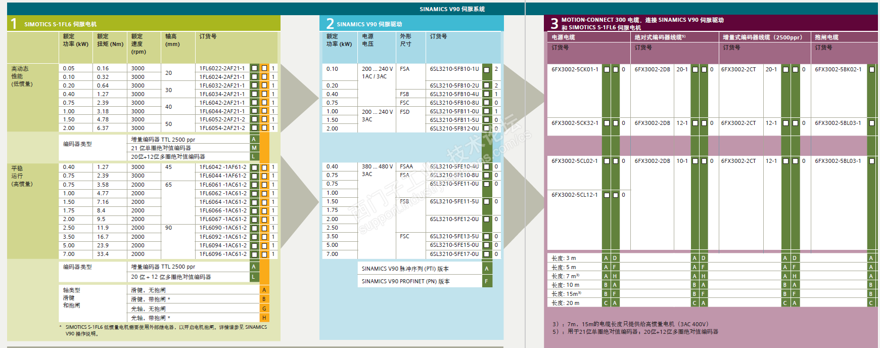This screenshot has height=348, width=880.
Task: Select the "SINAMICS V90 伺服驱动" section 2 title
Action: [x=369, y=24]
